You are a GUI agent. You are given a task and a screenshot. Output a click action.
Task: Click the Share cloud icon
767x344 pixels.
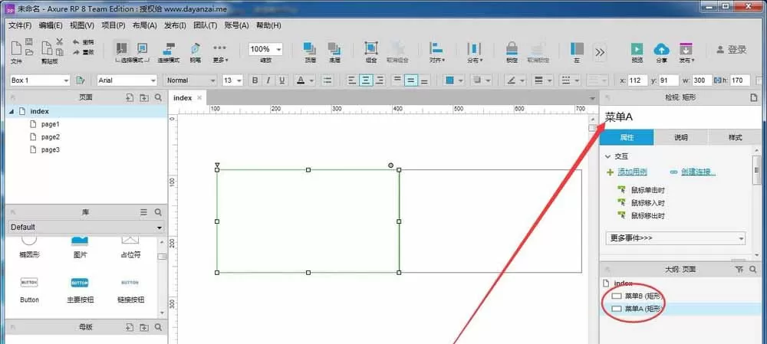pyautogui.click(x=661, y=49)
